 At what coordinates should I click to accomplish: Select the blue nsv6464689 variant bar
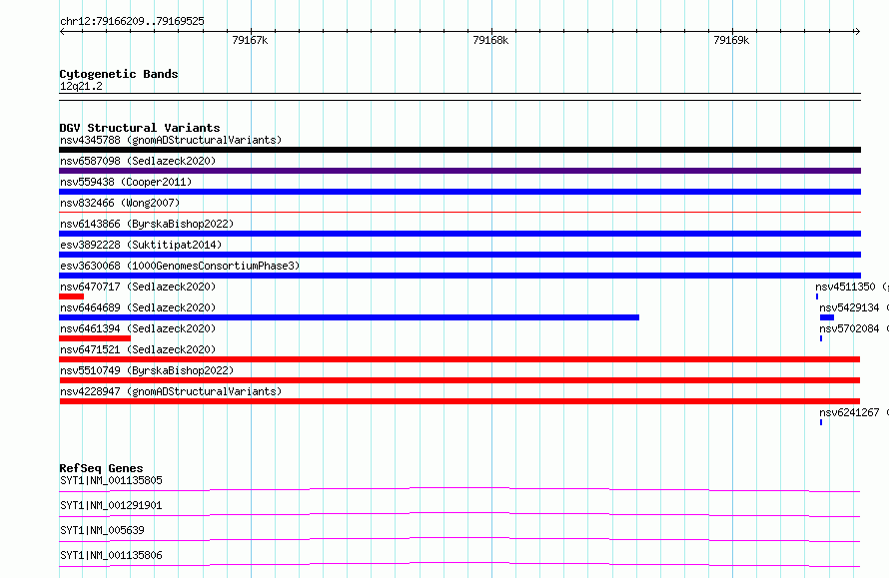coord(350,317)
